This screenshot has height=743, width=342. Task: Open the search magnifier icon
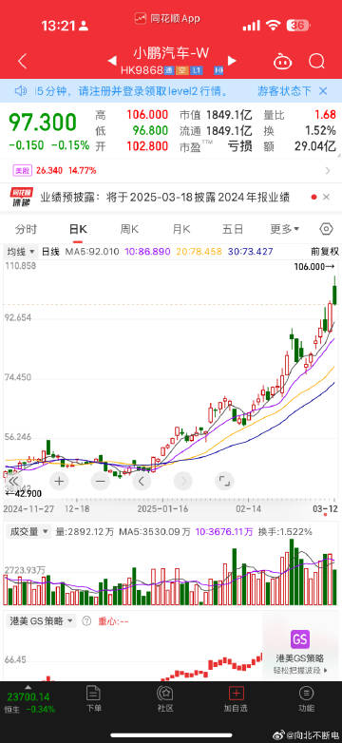click(x=316, y=61)
